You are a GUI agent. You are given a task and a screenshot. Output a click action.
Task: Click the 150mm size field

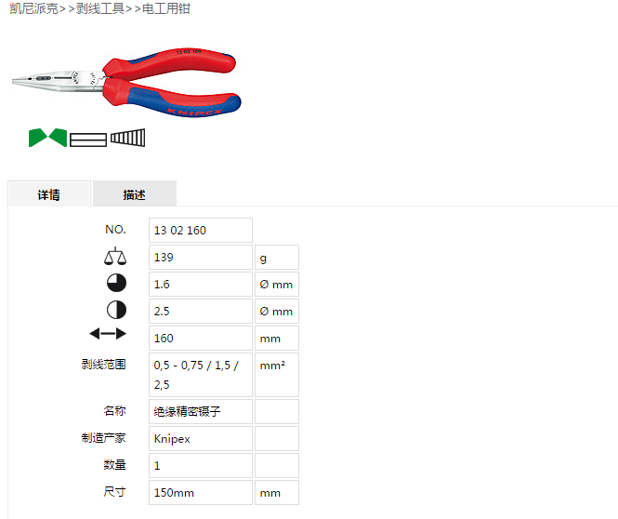click(201, 493)
